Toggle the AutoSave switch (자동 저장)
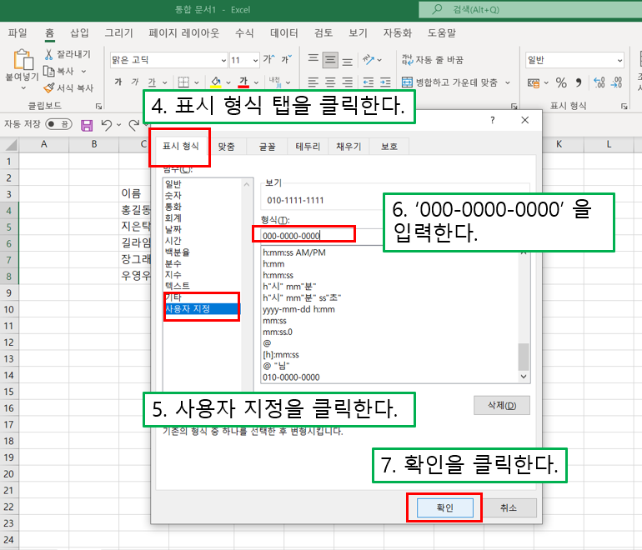Screen dimensions: 642x550 point(58,124)
